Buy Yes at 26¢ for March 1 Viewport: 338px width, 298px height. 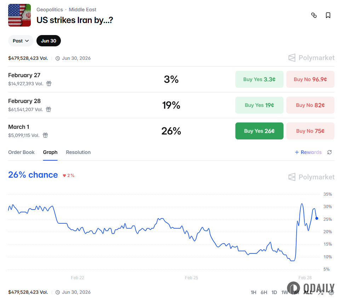tap(259, 131)
